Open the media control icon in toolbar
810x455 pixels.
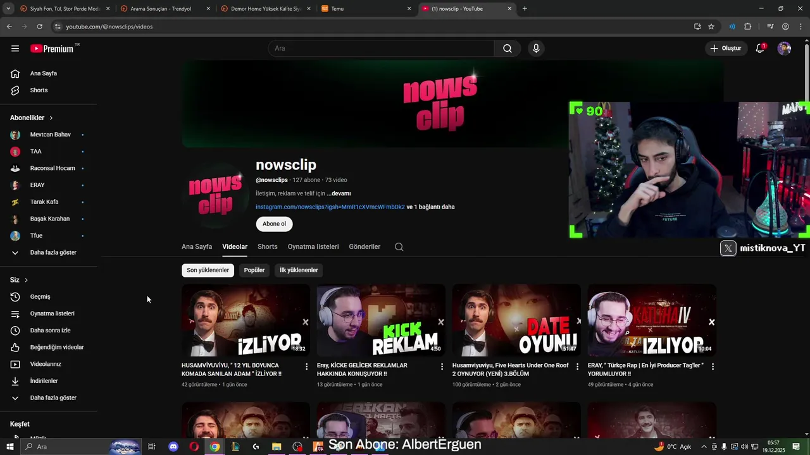tap(770, 27)
